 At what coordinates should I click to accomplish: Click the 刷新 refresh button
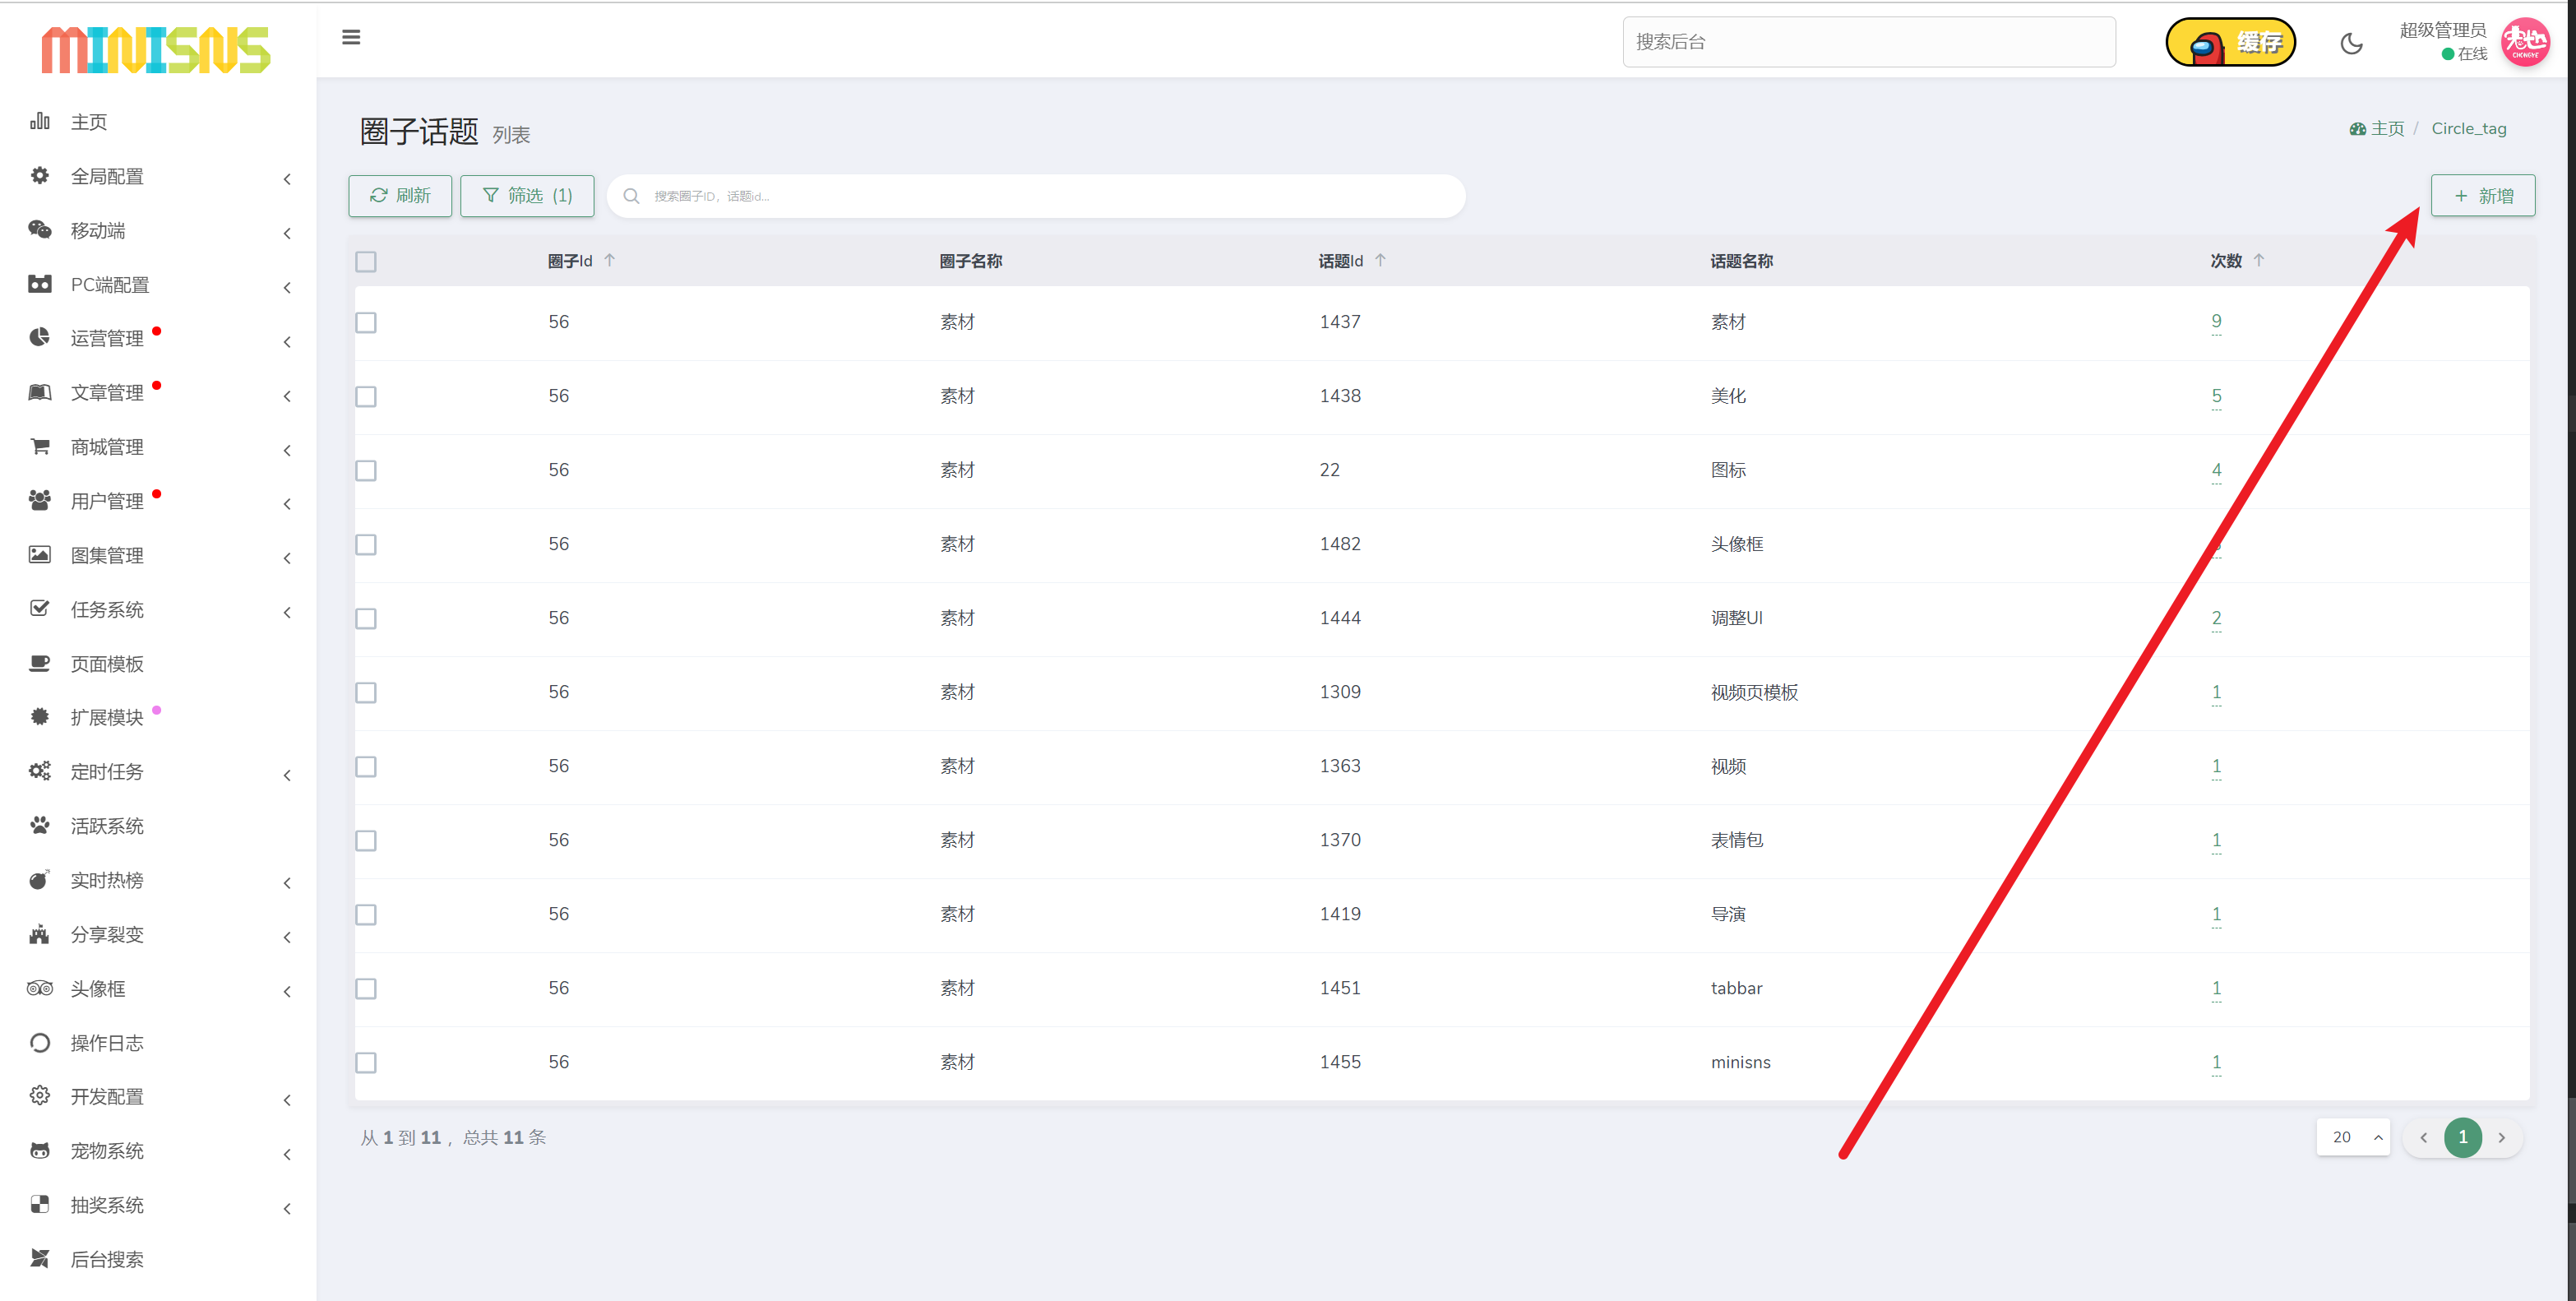pyautogui.click(x=400, y=196)
